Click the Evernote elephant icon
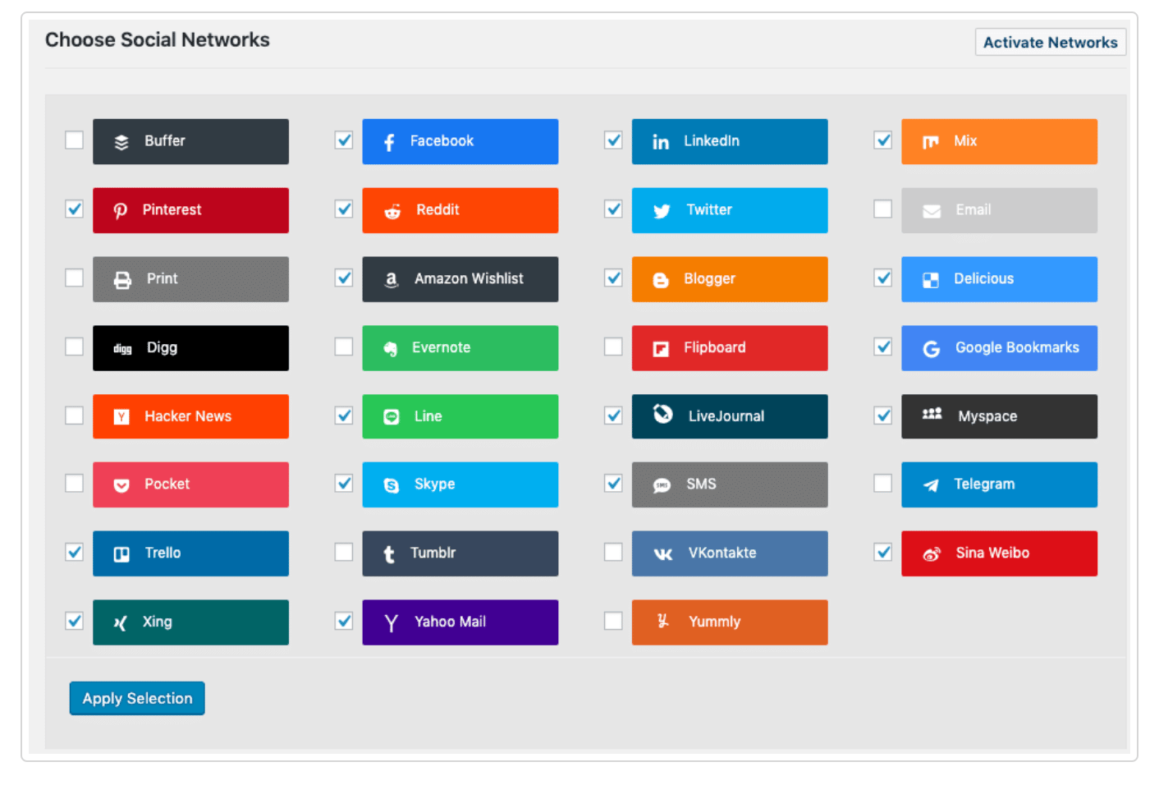1159x785 pixels. 391,349
